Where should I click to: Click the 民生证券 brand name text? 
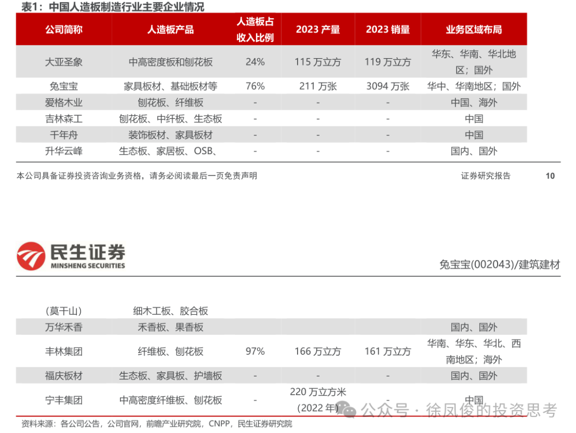point(88,253)
